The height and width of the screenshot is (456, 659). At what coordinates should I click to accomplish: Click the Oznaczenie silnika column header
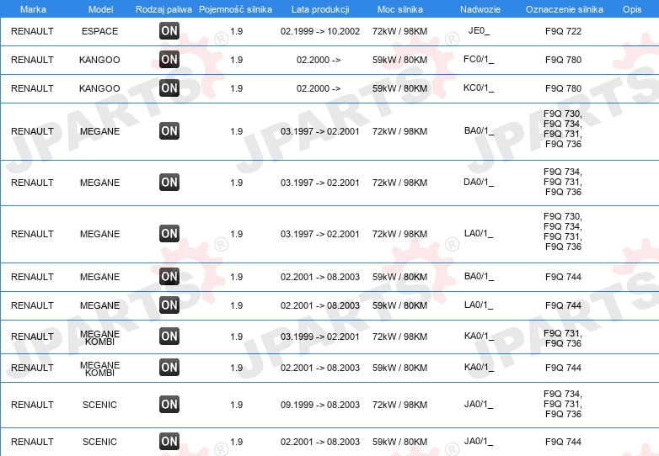(565, 9)
